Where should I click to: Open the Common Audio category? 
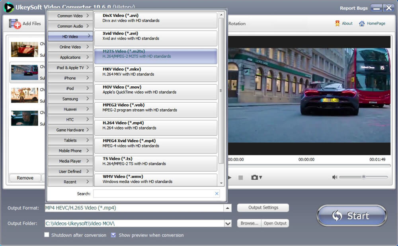[70, 26]
